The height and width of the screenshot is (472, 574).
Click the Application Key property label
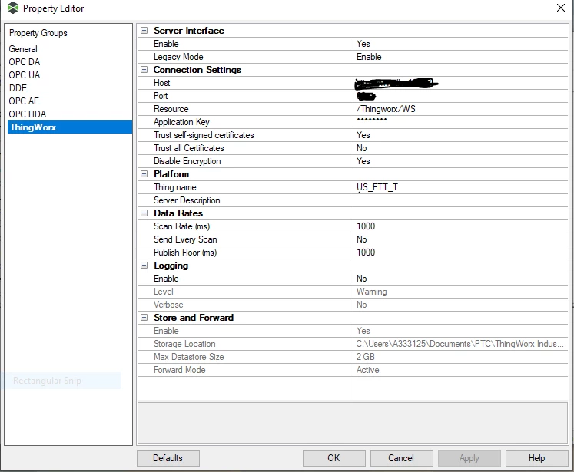coord(181,122)
